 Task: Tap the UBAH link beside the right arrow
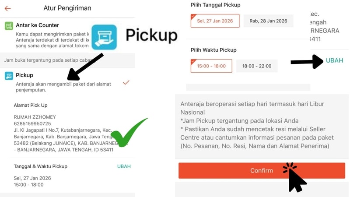pos(334,60)
